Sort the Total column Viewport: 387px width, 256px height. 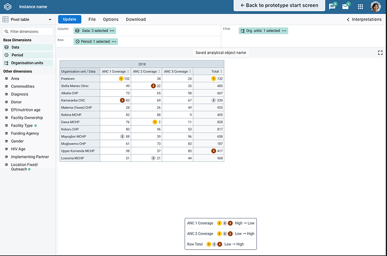[222, 72]
